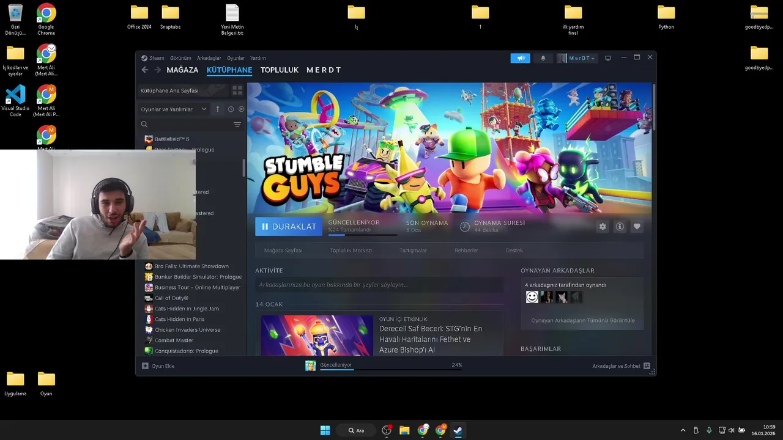Select Business Tour - Online Multiplayer
The width and height of the screenshot is (783, 440).
[x=193, y=287]
